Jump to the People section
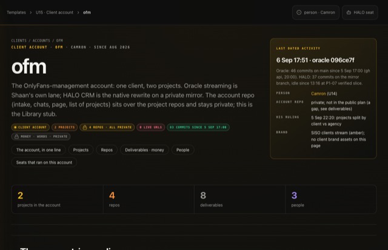The height and width of the screenshot is (250, 388). pyautogui.click(x=182, y=150)
